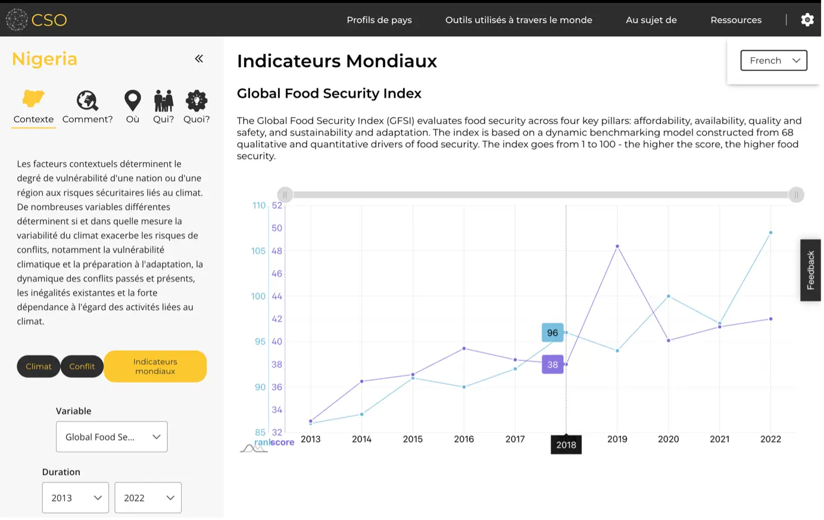Open the 2022 end year dropdown

tap(148, 497)
